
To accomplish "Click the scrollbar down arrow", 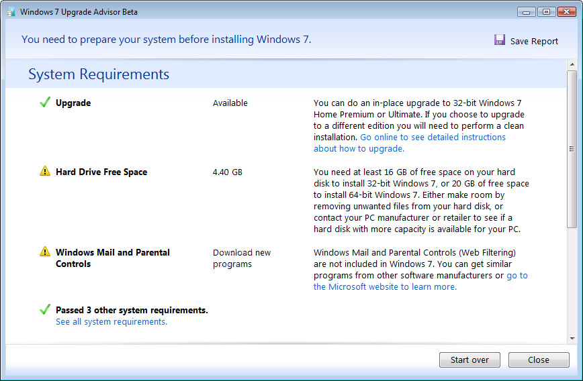I will pos(572,338).
